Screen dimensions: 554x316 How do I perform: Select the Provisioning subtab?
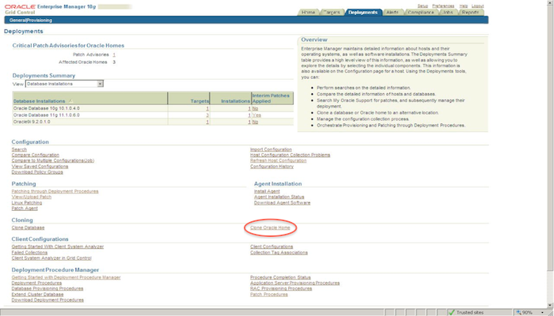(39, 20)
